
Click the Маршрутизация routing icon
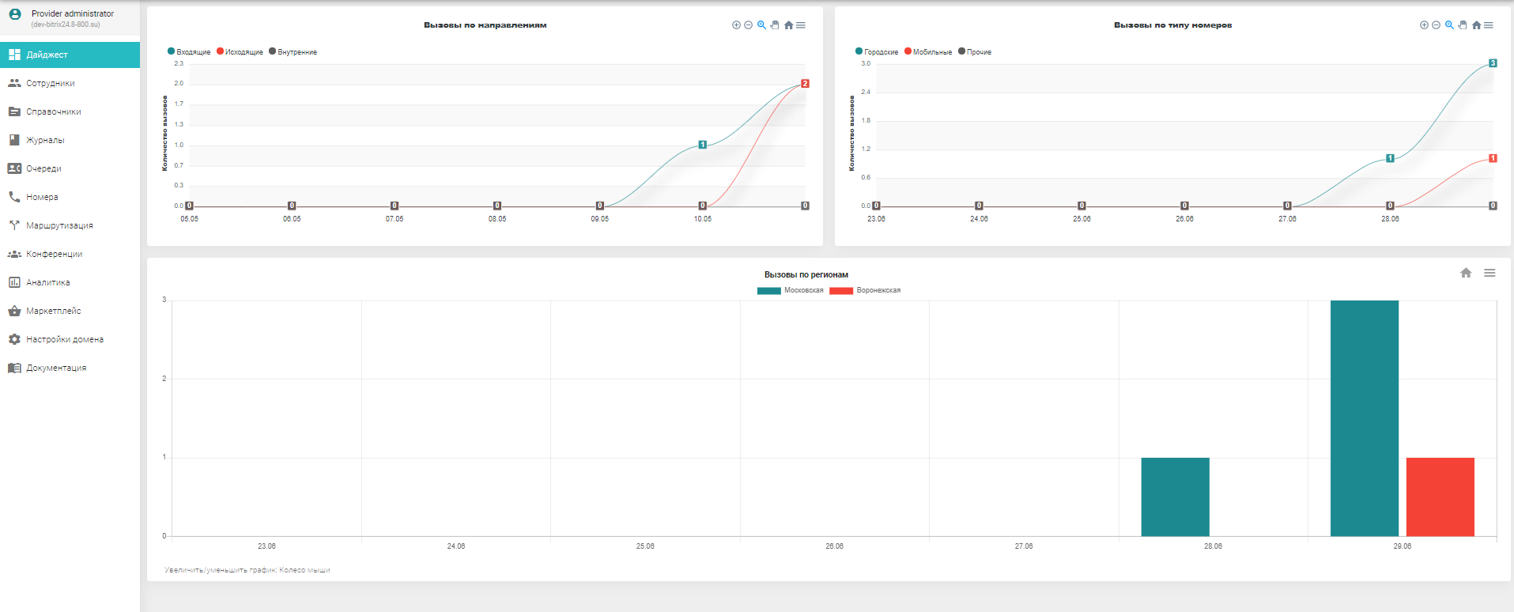14,225
